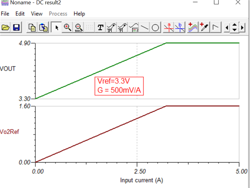Open the View menu
The width and height of the screenshot is (250, 188).
pos(37,14)
